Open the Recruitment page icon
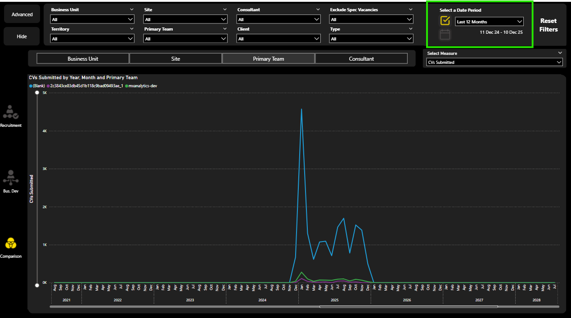 coord(11,112)
